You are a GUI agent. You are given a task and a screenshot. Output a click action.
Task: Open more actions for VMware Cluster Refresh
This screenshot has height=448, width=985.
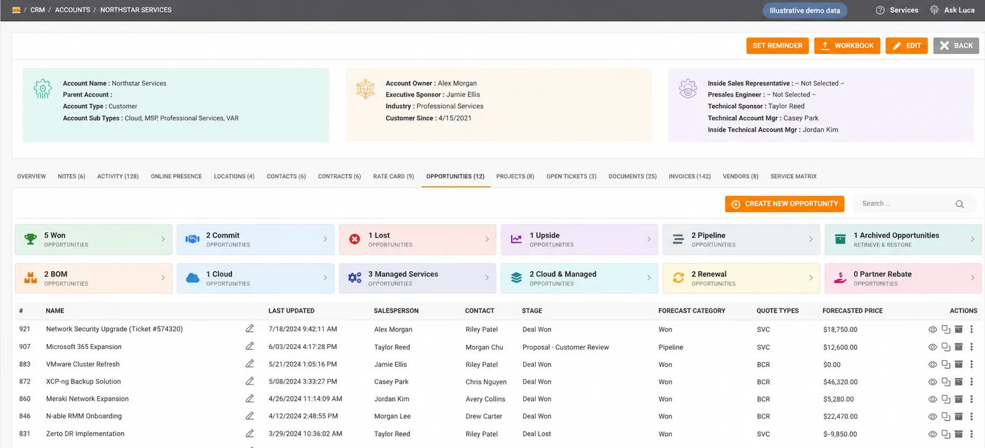971,364
